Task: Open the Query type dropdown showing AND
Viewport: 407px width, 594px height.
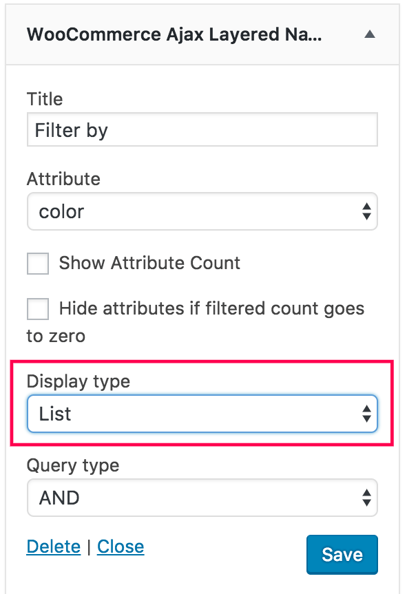Action: click(202, 498)
